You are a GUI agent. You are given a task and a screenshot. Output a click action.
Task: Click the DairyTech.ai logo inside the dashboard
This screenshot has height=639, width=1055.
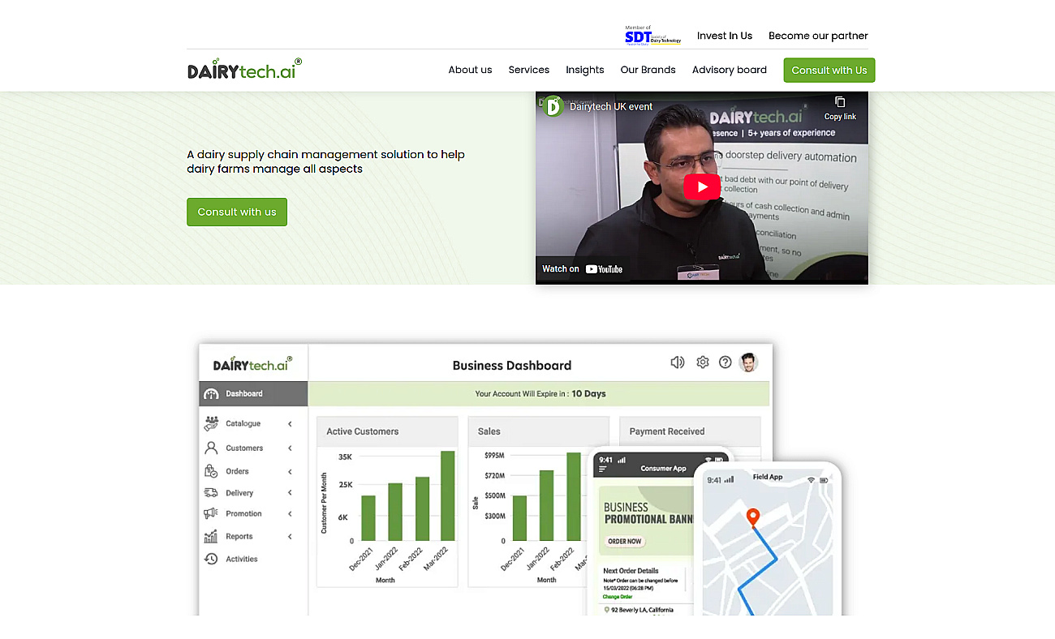253,363
